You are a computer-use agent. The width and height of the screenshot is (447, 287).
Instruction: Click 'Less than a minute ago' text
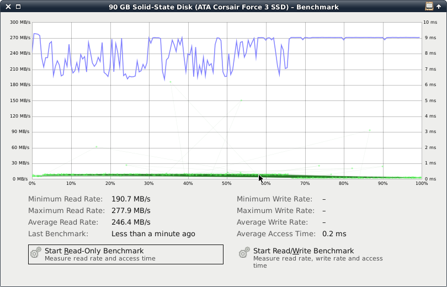(153, 234)
